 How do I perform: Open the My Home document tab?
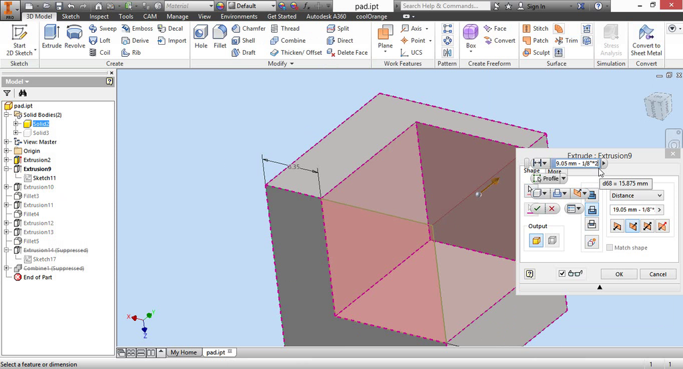point(183,352)
